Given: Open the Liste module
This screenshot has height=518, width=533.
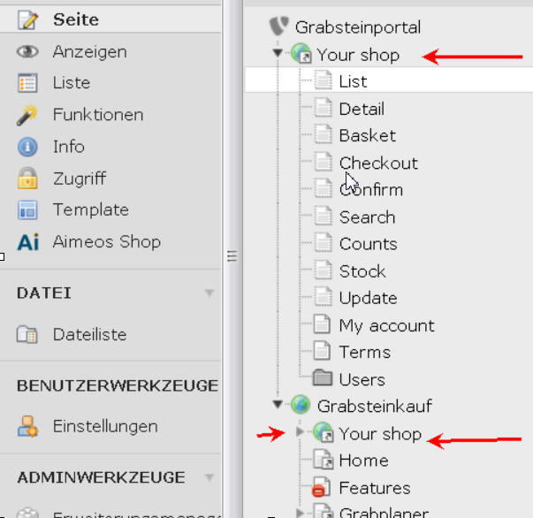Looking at the screenshot, I should tap(72, 83).
